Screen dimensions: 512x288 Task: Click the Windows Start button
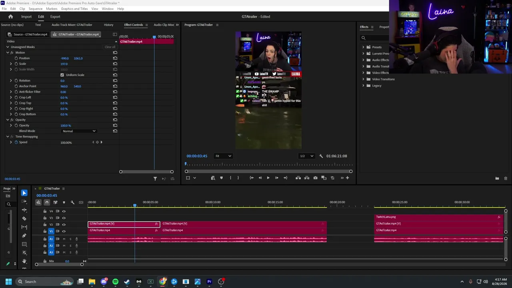(x=8, y=282)
